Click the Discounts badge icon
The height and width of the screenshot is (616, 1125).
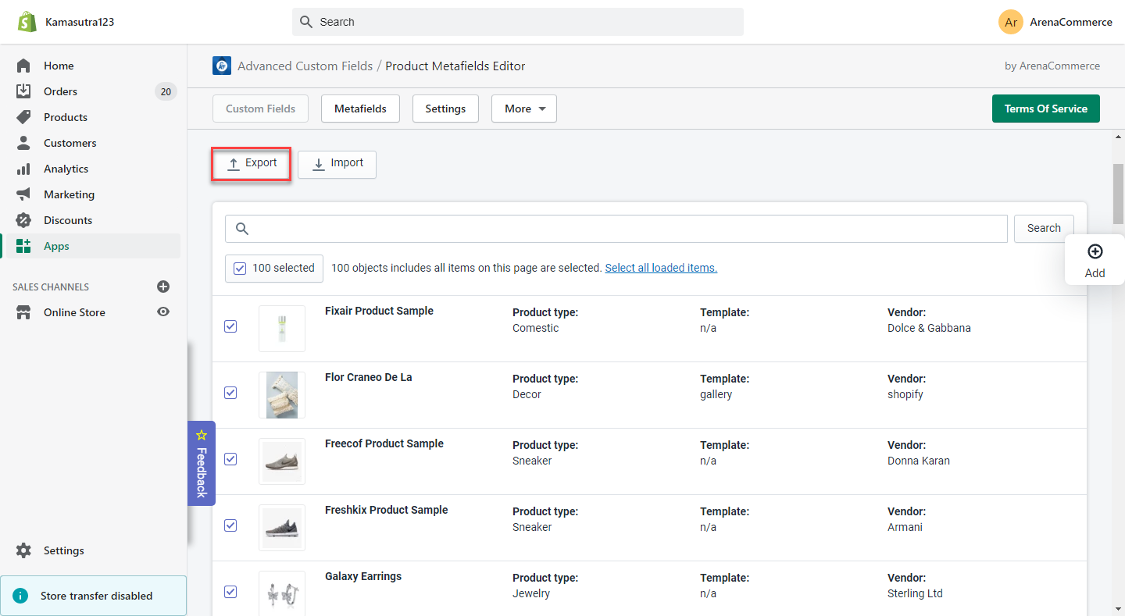coord(23,220)
